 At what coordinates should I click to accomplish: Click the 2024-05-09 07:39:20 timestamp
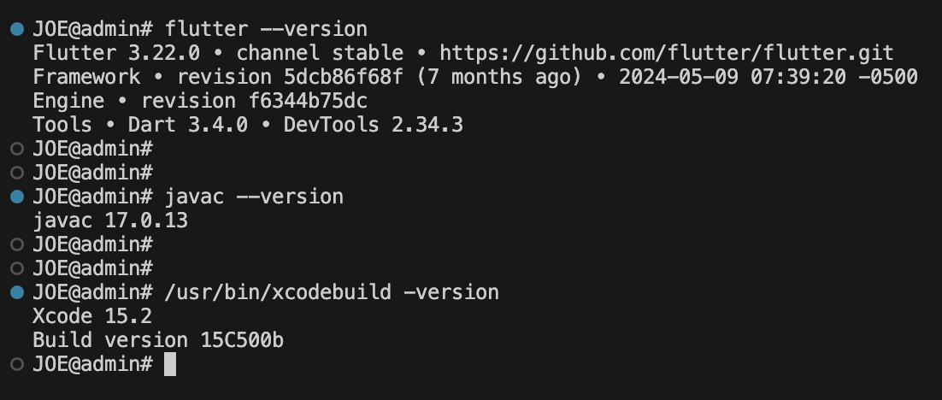[x=733, y=77]
